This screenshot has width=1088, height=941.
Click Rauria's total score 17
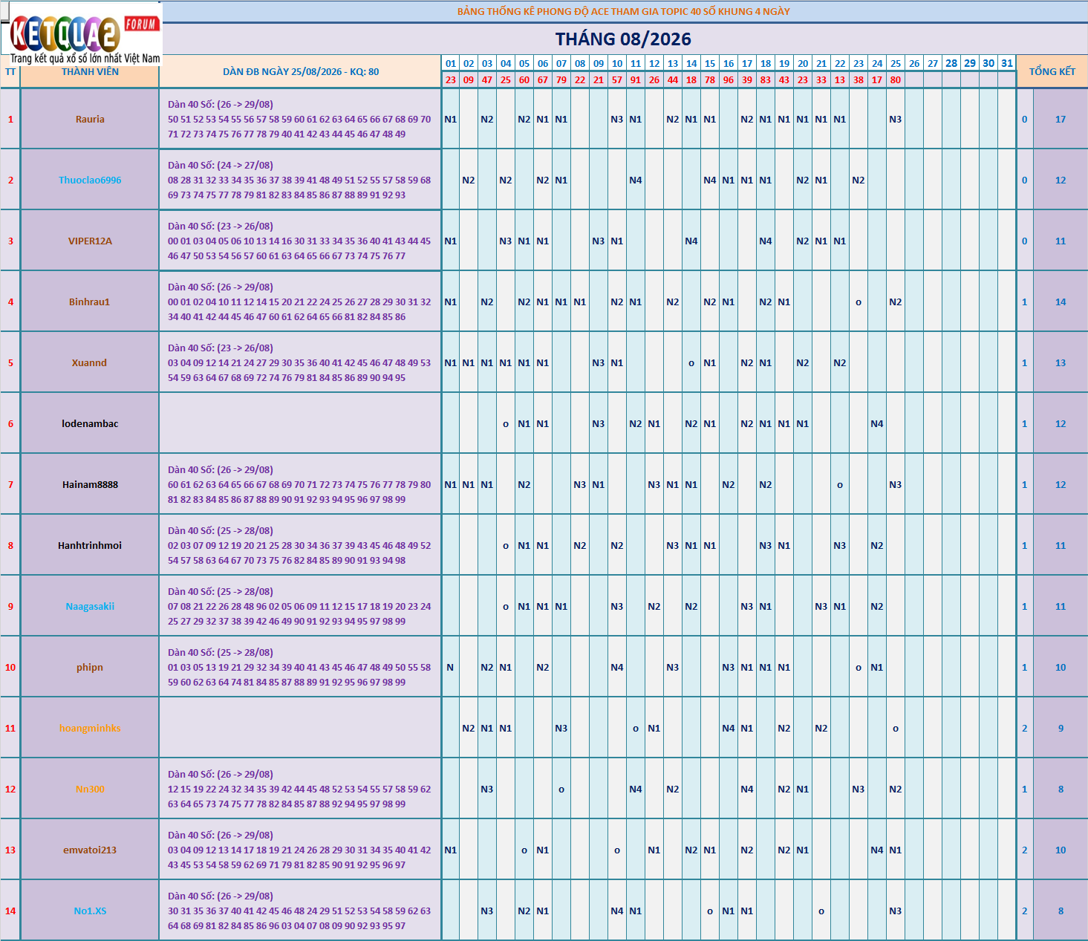pyautogui.click(x=1061, y=119)
